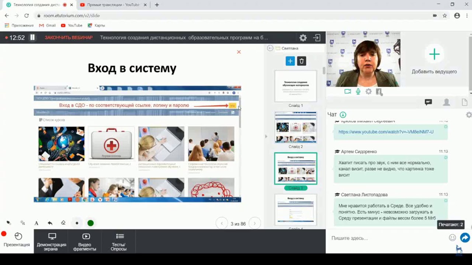Collapse slide panel via small arrow handle
The width and height of the screenshot is (472, 265).
(266, 136)
